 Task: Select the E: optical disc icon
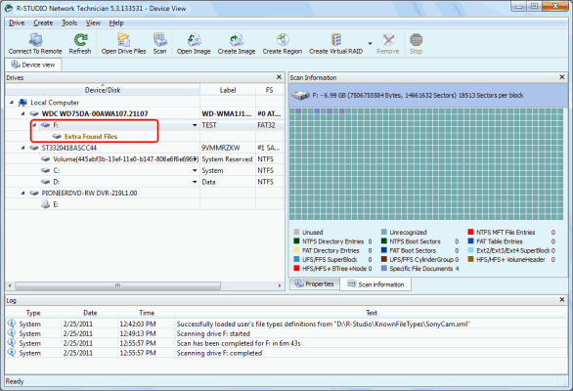click(45, 204)
